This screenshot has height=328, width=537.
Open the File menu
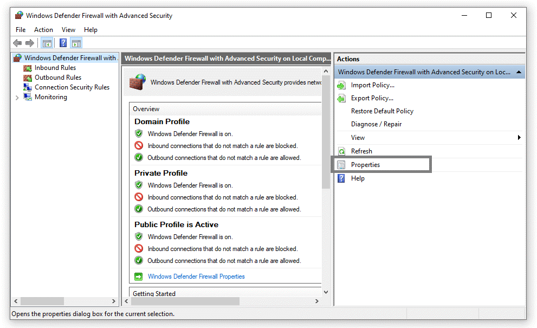pos(21,30)
